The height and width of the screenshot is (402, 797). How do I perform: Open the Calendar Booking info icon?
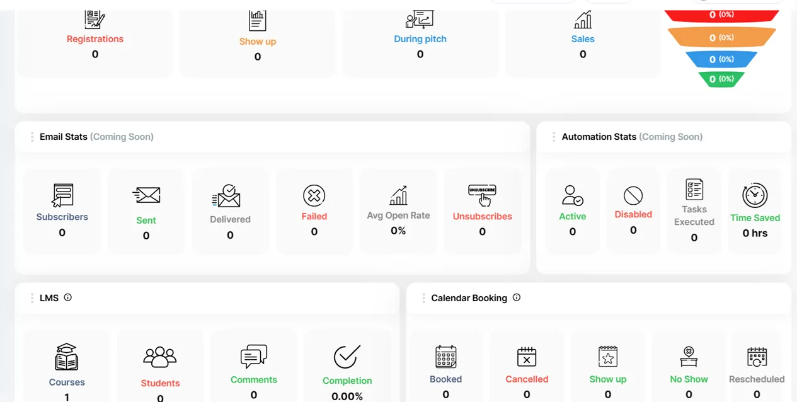[517, 297]
